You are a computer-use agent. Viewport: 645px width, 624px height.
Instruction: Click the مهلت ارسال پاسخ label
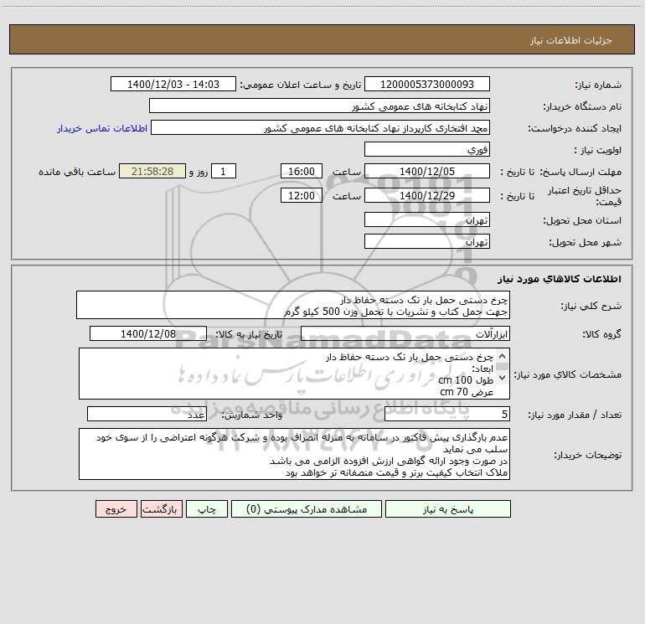580,172
